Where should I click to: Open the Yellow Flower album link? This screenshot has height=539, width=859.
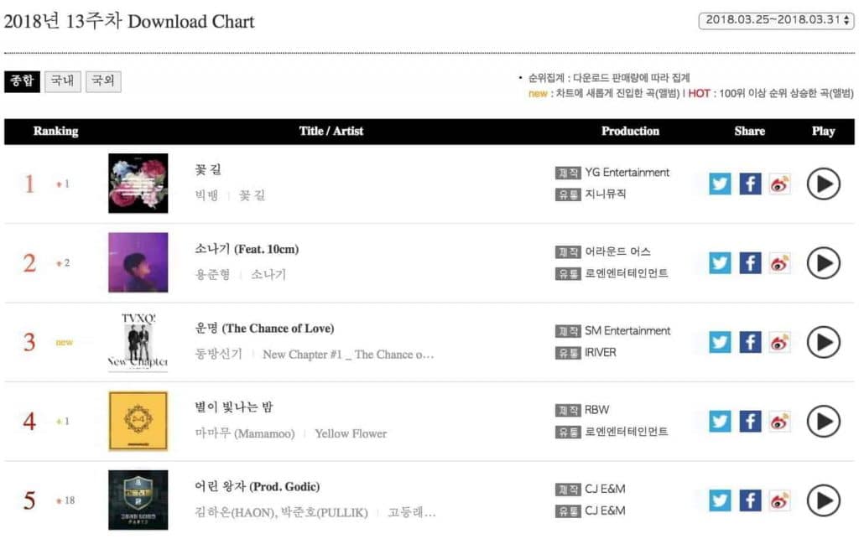351,433
